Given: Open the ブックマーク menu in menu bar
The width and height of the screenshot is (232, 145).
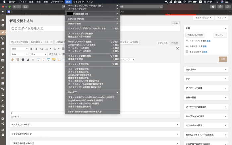Looking at the screenshot, I should tap(57, 2).
